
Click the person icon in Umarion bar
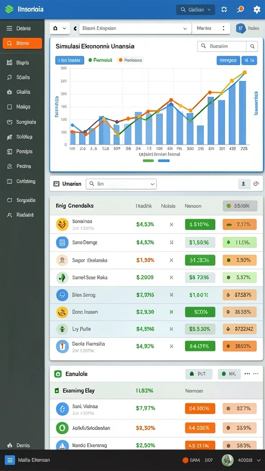[244, 184]
